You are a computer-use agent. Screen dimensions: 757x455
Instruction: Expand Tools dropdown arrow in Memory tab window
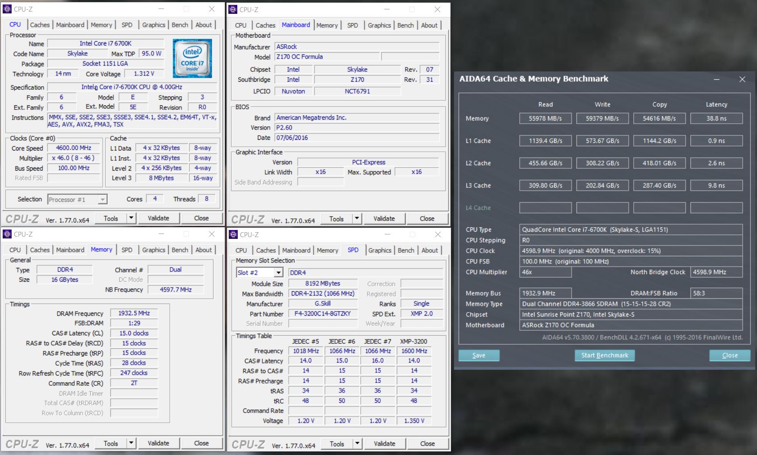pos(131,443)
